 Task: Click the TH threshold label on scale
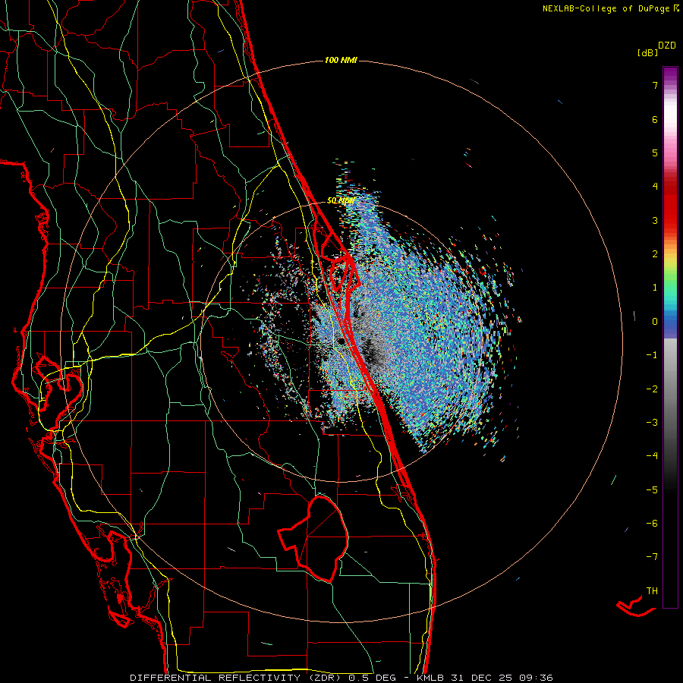(x=652, y=591)
